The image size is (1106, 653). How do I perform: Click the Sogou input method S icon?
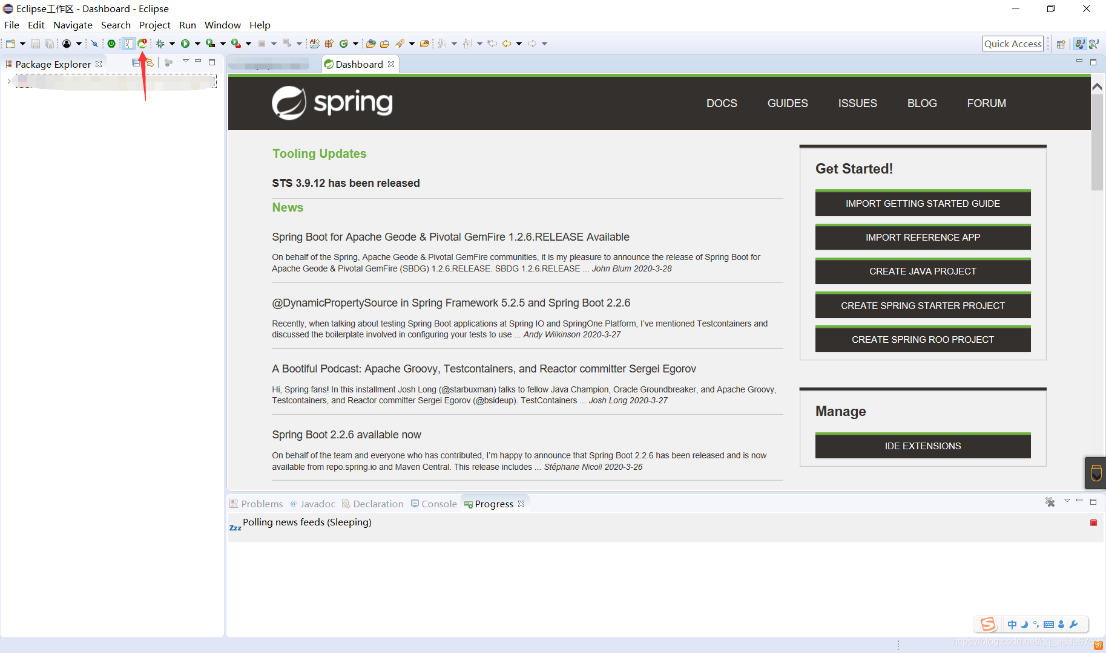pyautogui.click(x=988, y=624)
